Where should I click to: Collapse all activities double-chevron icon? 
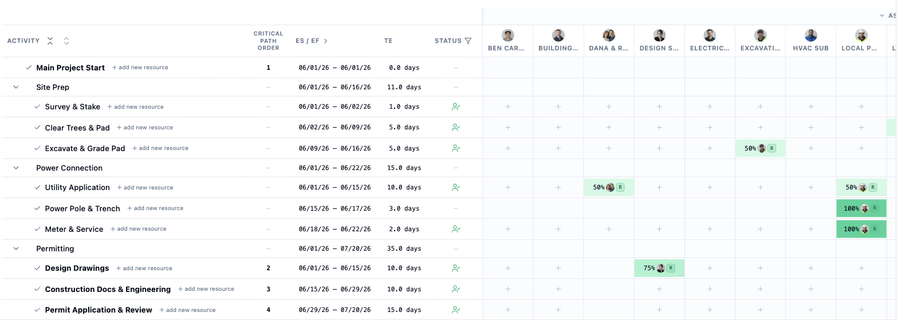coord(50,41)
